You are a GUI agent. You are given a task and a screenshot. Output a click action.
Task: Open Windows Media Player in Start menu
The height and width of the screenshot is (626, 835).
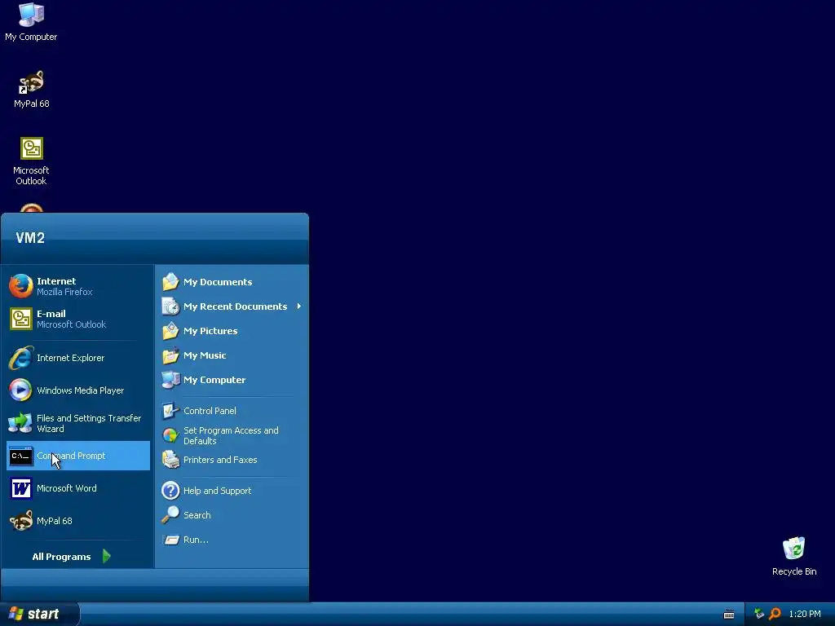(x=77, y=390)
